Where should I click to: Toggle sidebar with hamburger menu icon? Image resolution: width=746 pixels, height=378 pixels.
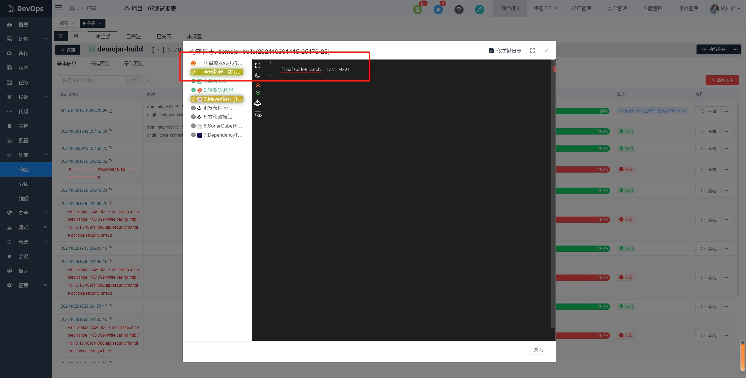(59, 8)
